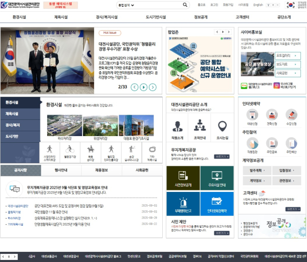
Task: Open the 통합 예약시스템 banner button
Action: (60, 5)
